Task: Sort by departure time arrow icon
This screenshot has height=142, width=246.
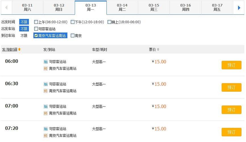Action: pyautogui.click(x=19, y=49)
